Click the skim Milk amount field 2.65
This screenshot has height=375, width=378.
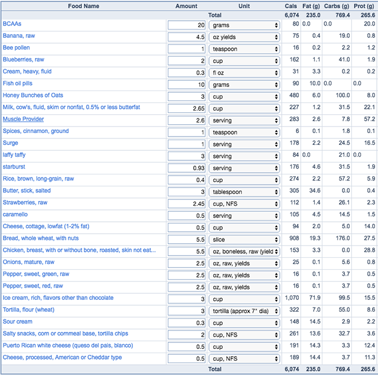pyautogui.click(x=187, y=108)
